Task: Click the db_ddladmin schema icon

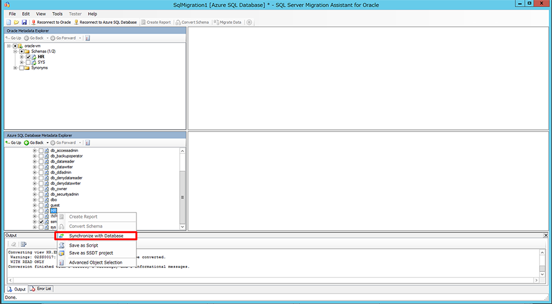Action: tap(47, 173)
